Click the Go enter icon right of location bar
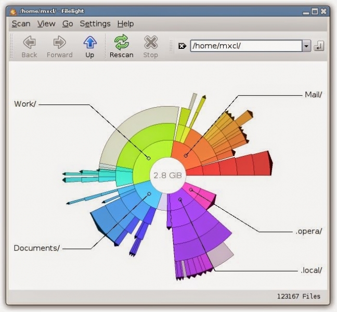Image resolution: width=337 pixels, height=312 pixels. click(x=319, y=46)
